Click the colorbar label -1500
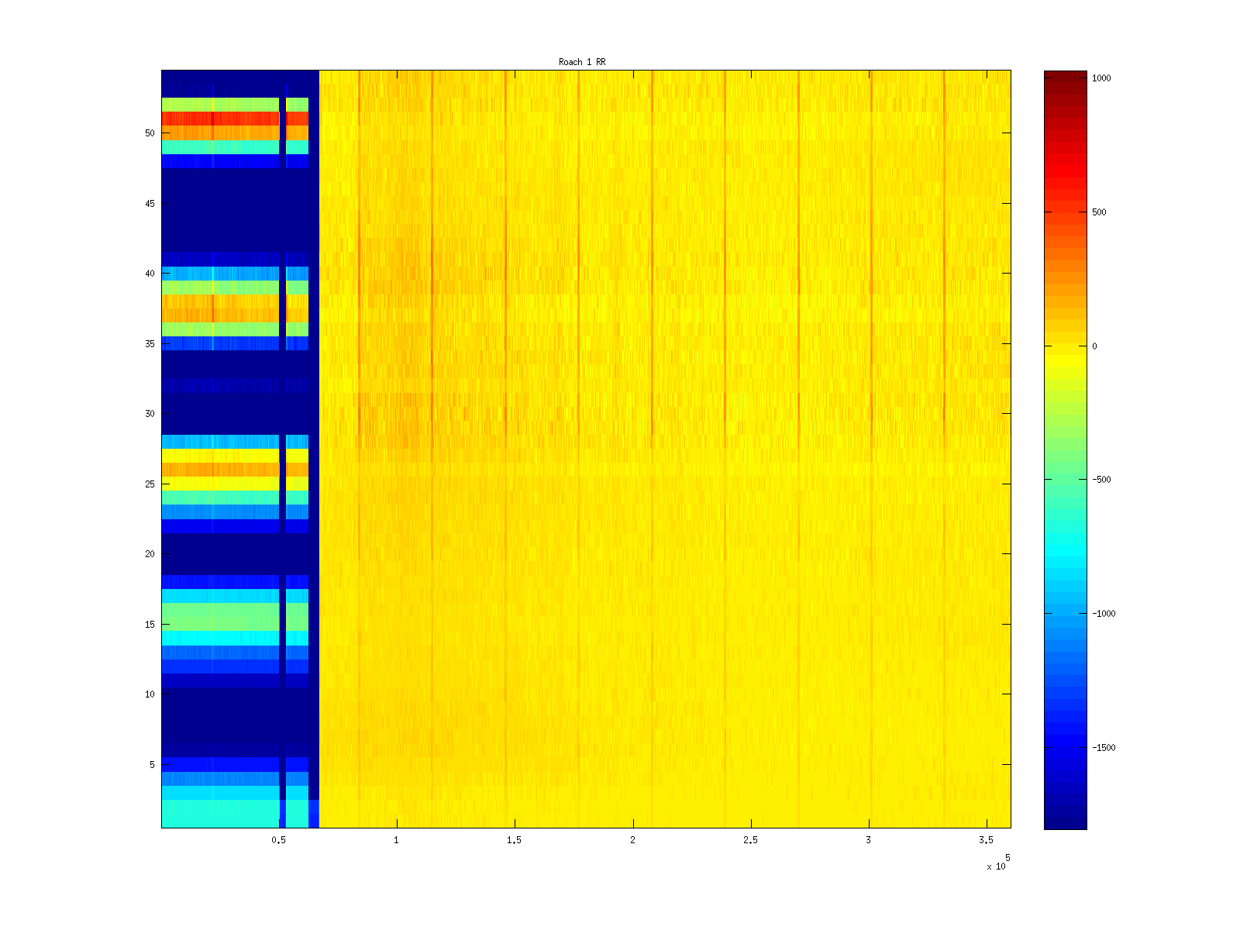Screen dimensions: 1240x930 click(x=1104, y=748)
